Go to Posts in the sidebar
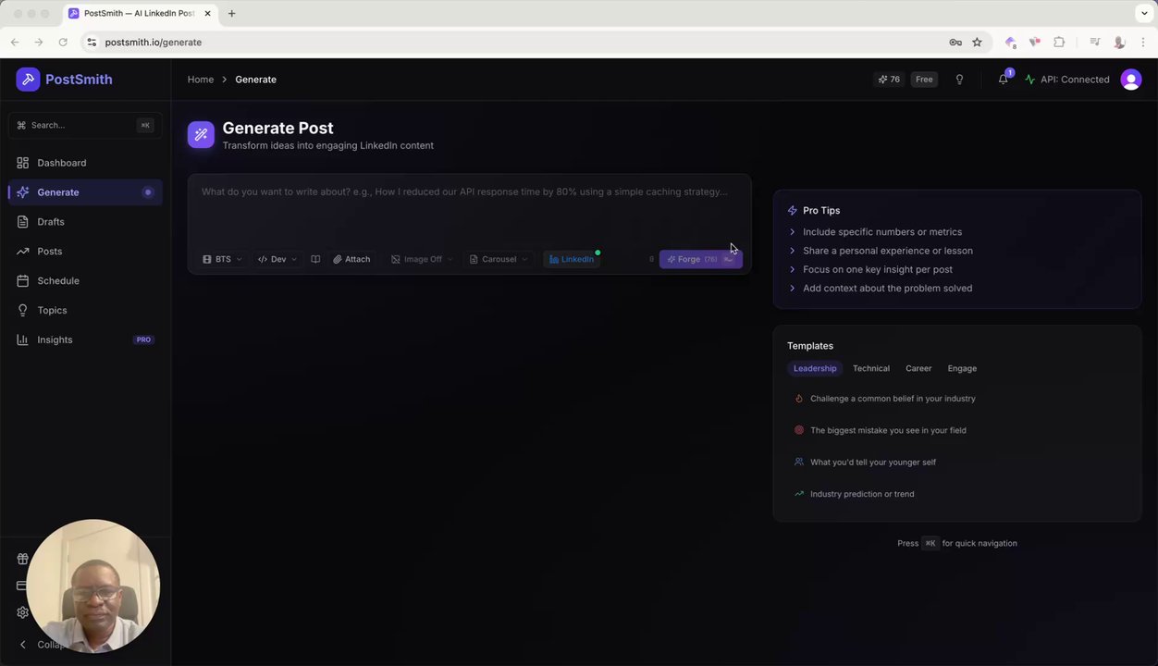The image size is (1158, 666). tap(85, 252)
